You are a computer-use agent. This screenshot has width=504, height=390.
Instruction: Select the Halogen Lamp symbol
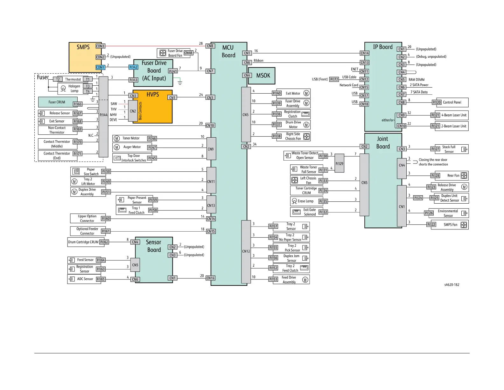point(63,89)
